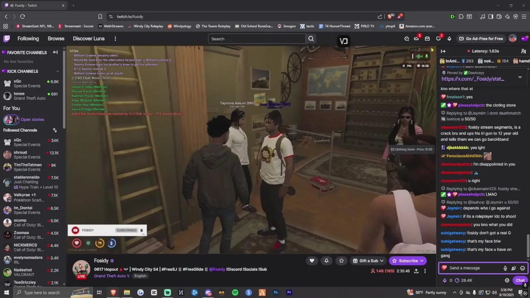This screenshot has width=530, height=298.
Task: Toggle the browser sidebar panel
Action: pyautogui.click(x=491, y=17)
